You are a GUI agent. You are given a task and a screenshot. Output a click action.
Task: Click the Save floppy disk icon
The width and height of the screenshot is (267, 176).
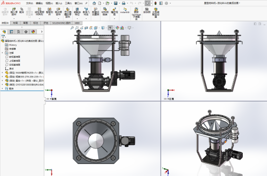tap(116, 3)
